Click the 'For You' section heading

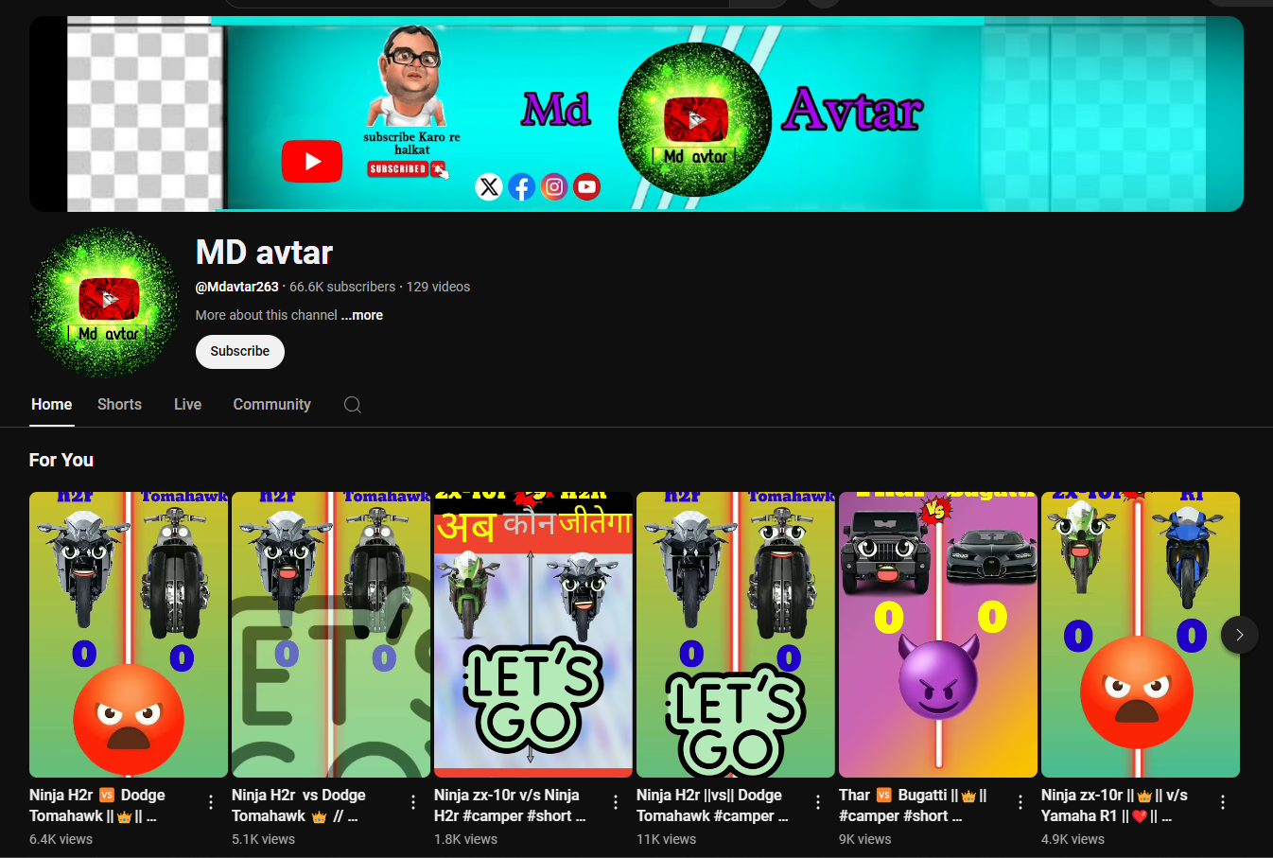[61, 460]
